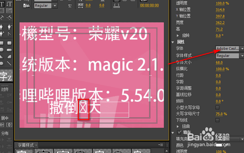
Task: Expand the 旋转 property
Action: point(178,36)
